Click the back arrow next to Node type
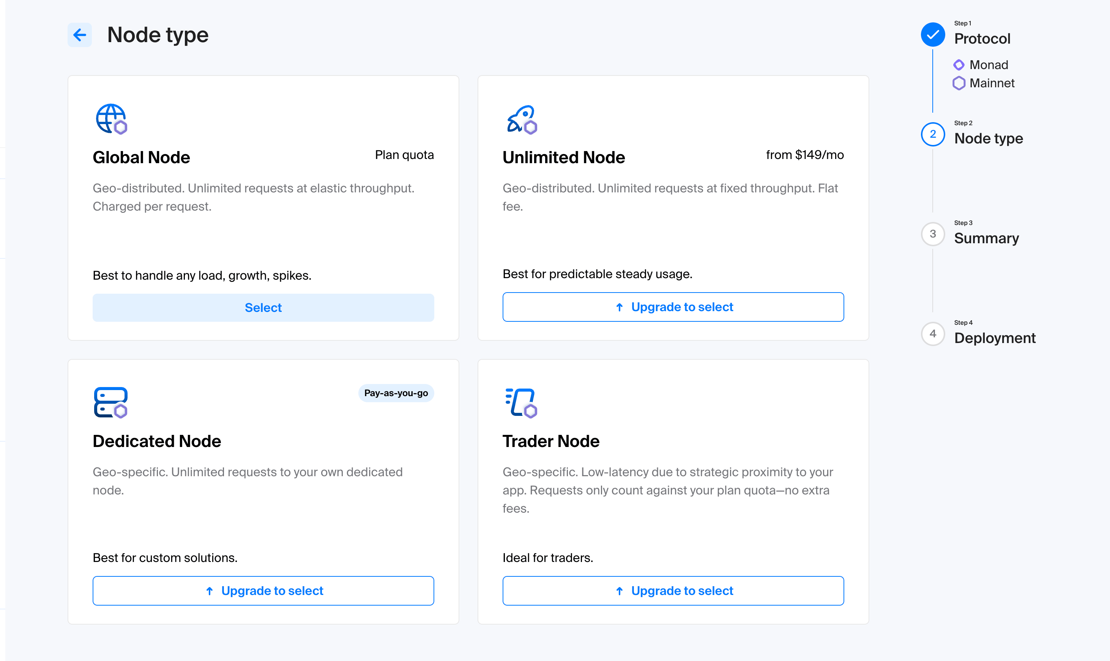The image size is (1110, 661). (x=79, y=35)
